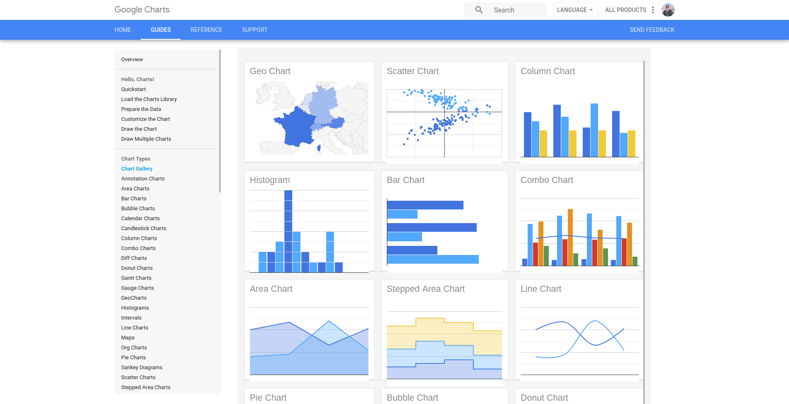The width and height of the screenshot is (789, 404).
Task: Open Org Charts sidebar link
Action: [134, 348]
